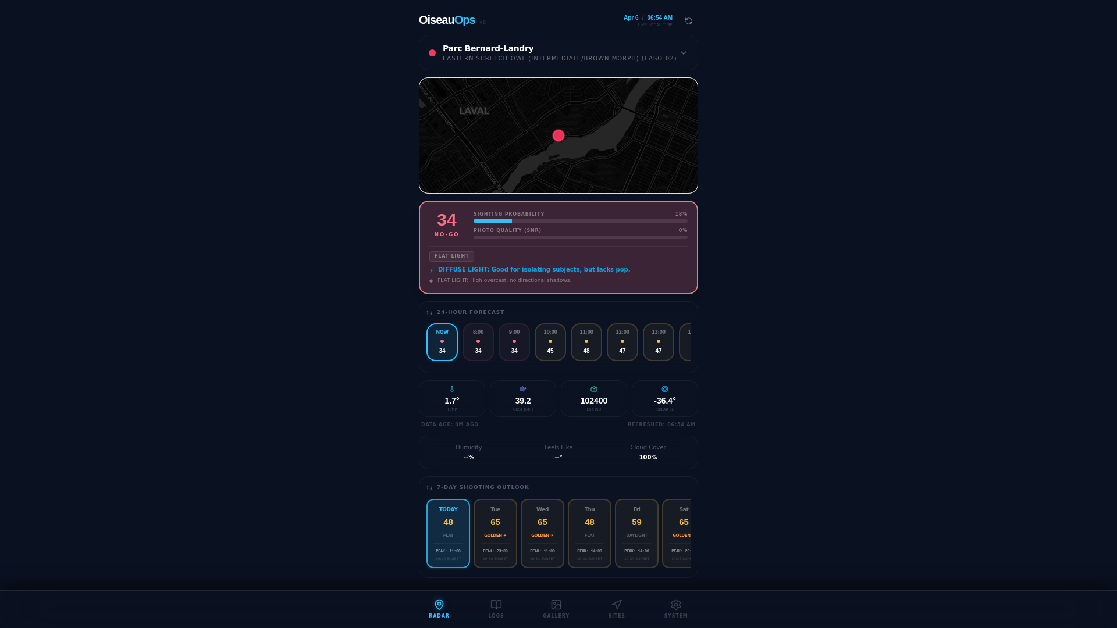Click the thermometer icon in the Temp card
Image resolution: width=1117 pixels, height=628 pixels.
pyautogui.click(x=452, y=389)
